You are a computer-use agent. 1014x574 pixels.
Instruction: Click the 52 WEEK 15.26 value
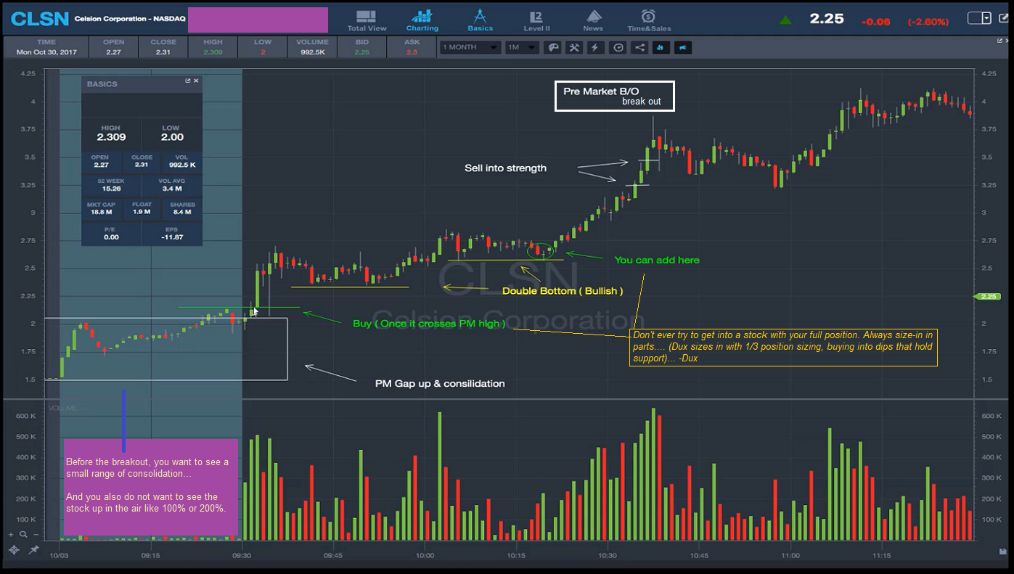pyautogui.click(x=111, y=184)
